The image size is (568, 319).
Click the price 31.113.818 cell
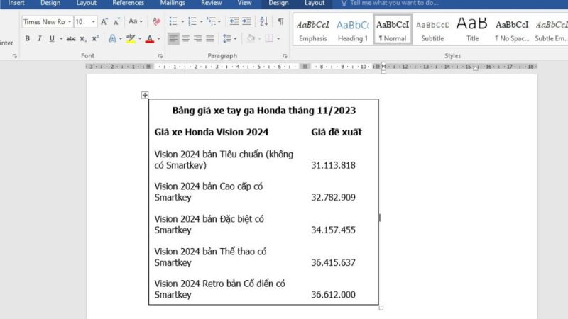click(333, 165)
